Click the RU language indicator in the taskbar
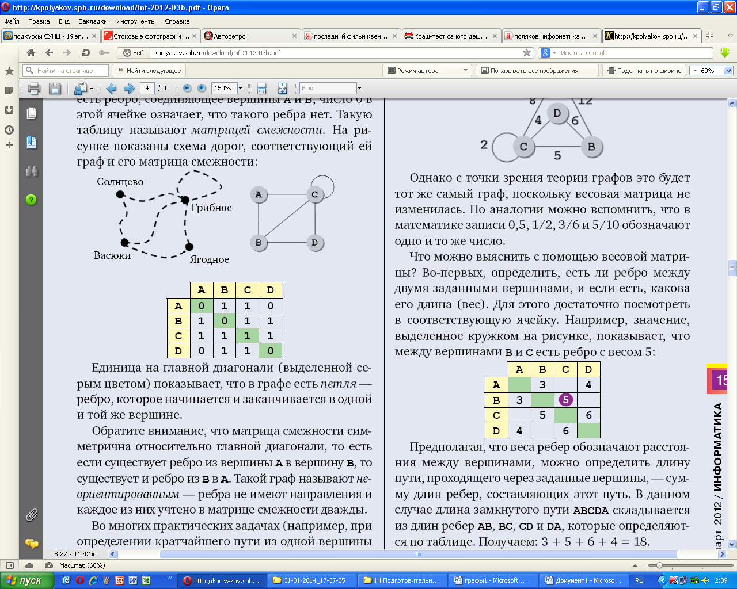 pos(639,580)
